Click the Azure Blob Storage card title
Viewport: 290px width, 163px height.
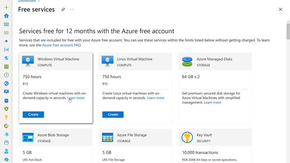tap(53, 135)
